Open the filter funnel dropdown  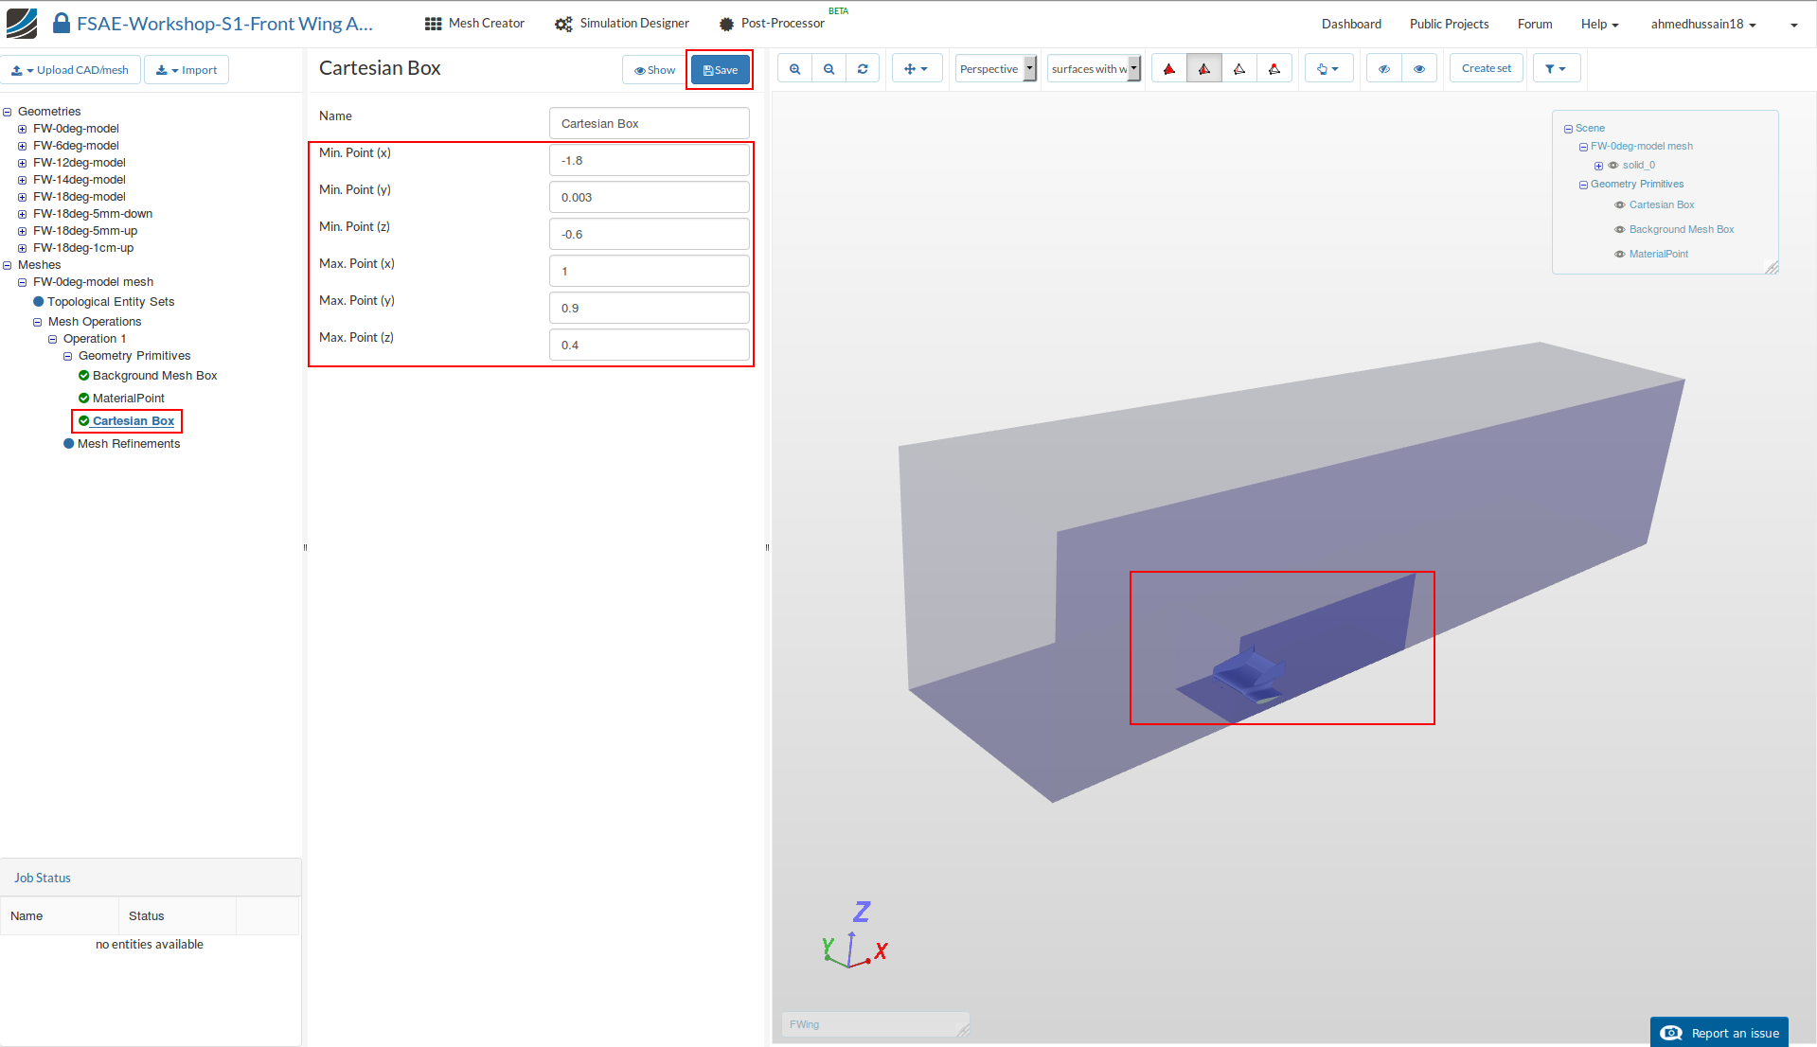pos(1555,69)
